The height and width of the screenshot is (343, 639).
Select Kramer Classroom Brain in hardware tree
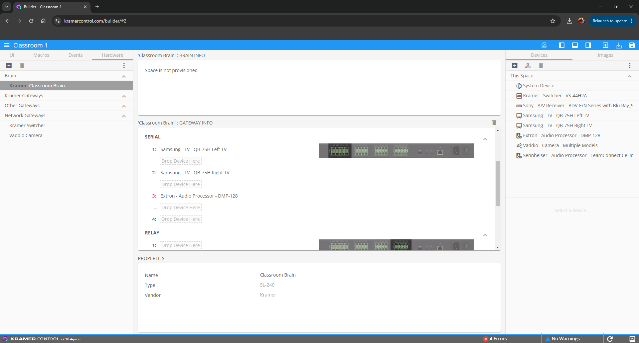(67, 86)
